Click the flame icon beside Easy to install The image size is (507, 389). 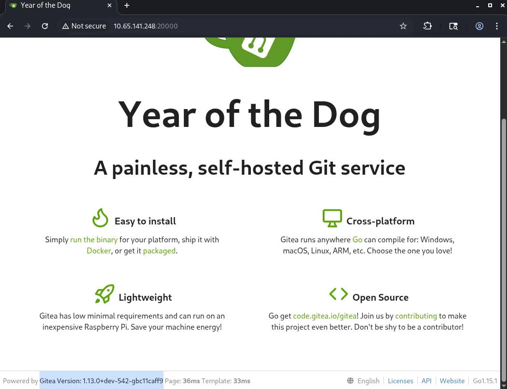tap(100, 218)
